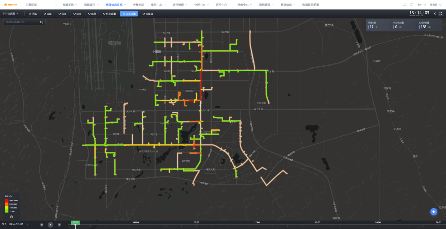
Task: Open the 指标管理 menu
Action: [x=266, y=5]
